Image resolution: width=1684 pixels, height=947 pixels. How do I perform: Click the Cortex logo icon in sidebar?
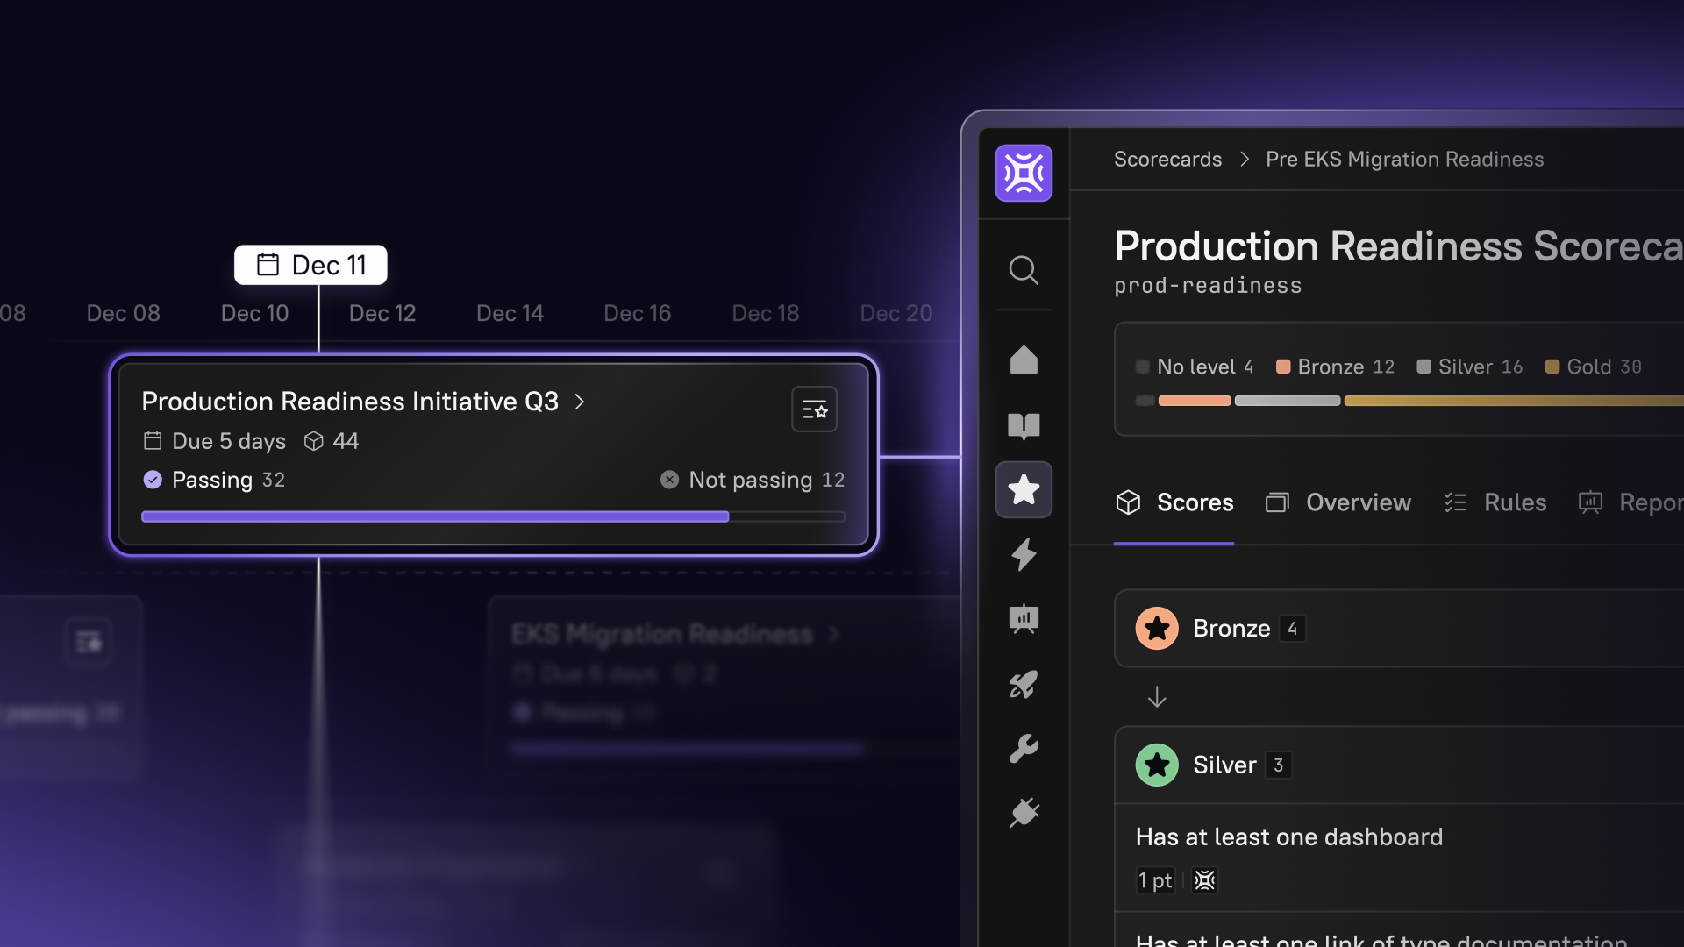point(1024,173)
